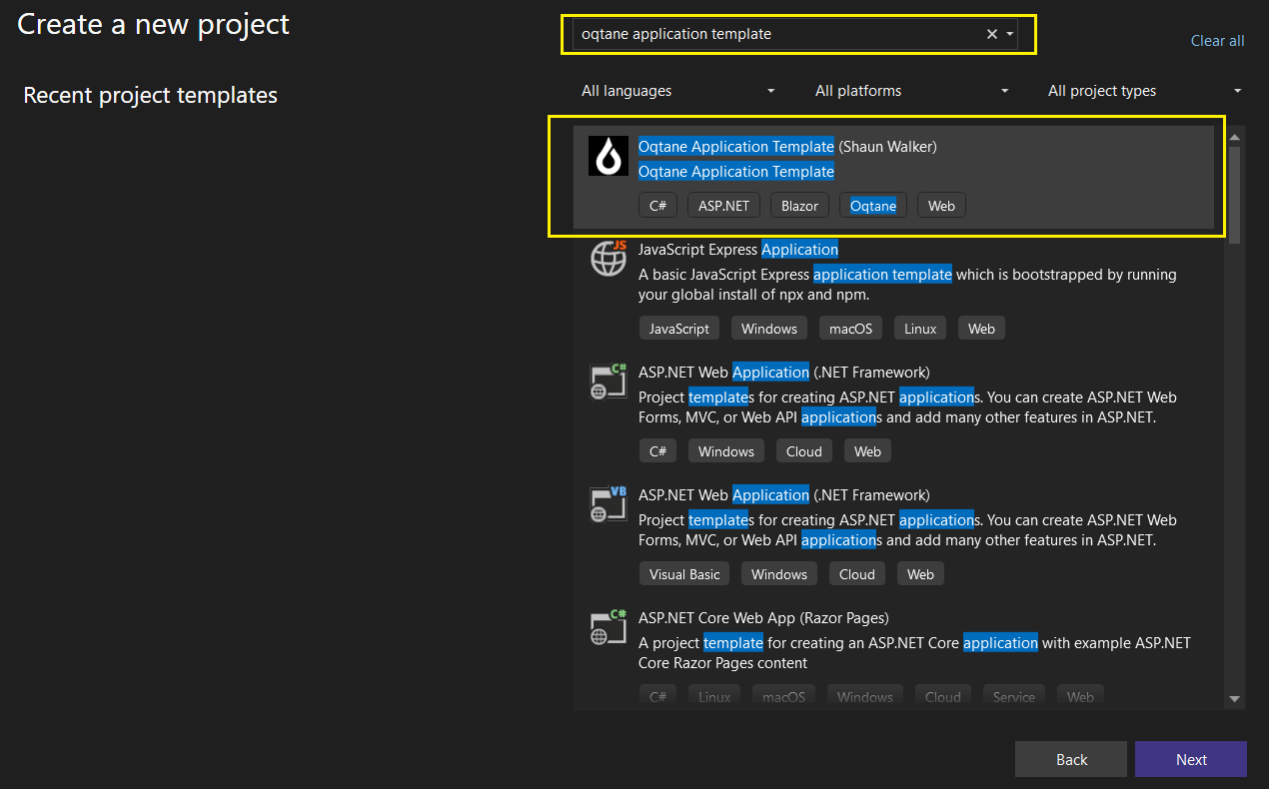Click the Blazor tag on Oqtane template
Viewport: 1269px width, 789px height.
(x=799, y=206)
